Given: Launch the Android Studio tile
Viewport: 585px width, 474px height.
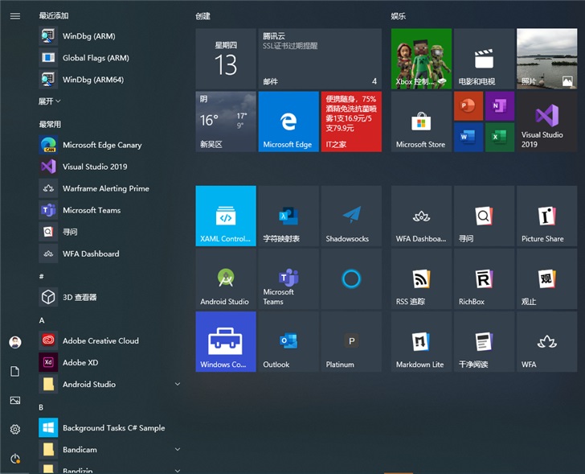Looking at the screenshot, I should [225, 279].
